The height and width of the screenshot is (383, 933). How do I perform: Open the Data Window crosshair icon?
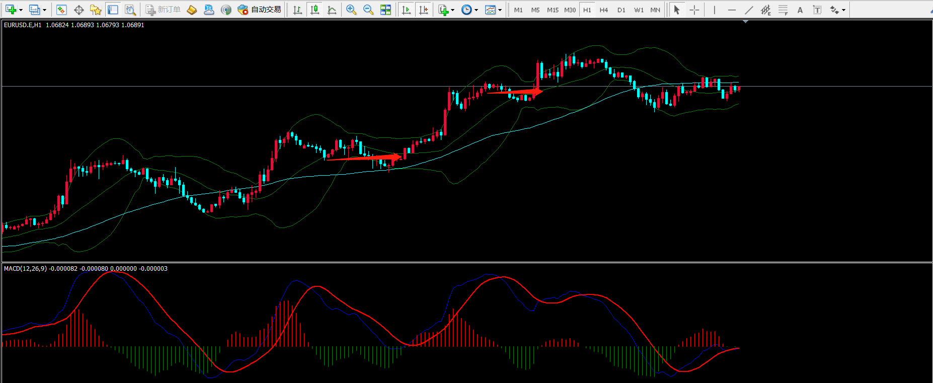(x=79, y=10)
